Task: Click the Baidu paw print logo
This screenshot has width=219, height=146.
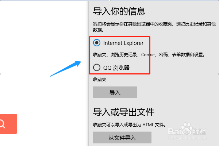Action: [x=187, y=129]
